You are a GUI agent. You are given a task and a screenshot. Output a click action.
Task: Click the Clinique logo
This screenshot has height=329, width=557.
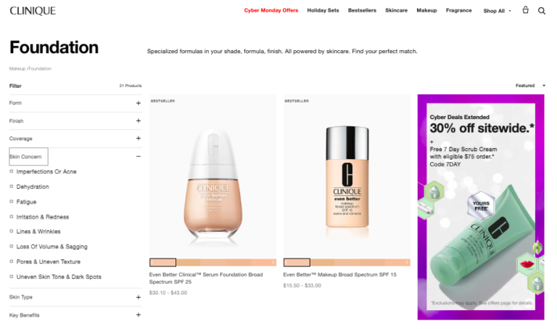(x=33, y=11)
